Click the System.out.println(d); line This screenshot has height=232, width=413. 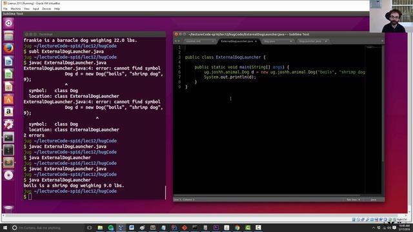[230, 77]
